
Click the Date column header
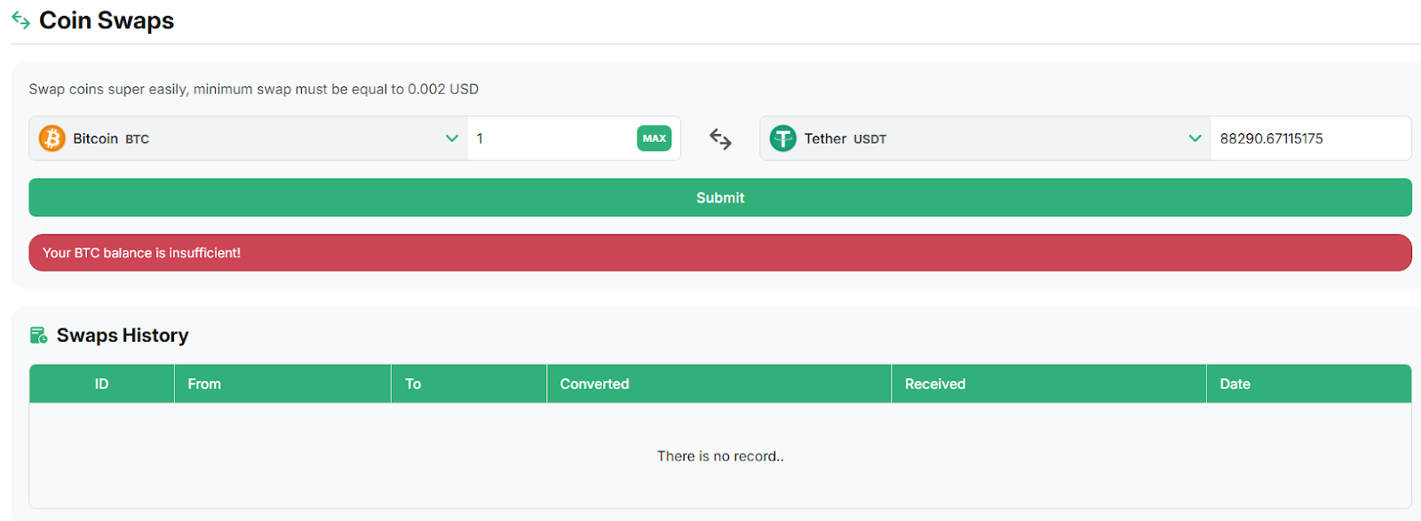1309,384
